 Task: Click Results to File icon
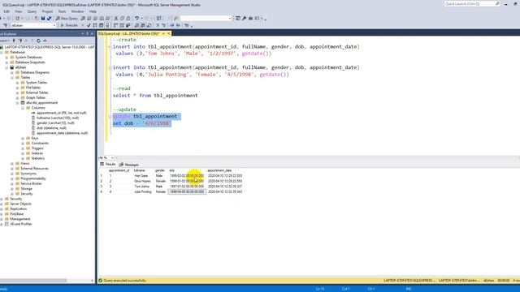149,25
